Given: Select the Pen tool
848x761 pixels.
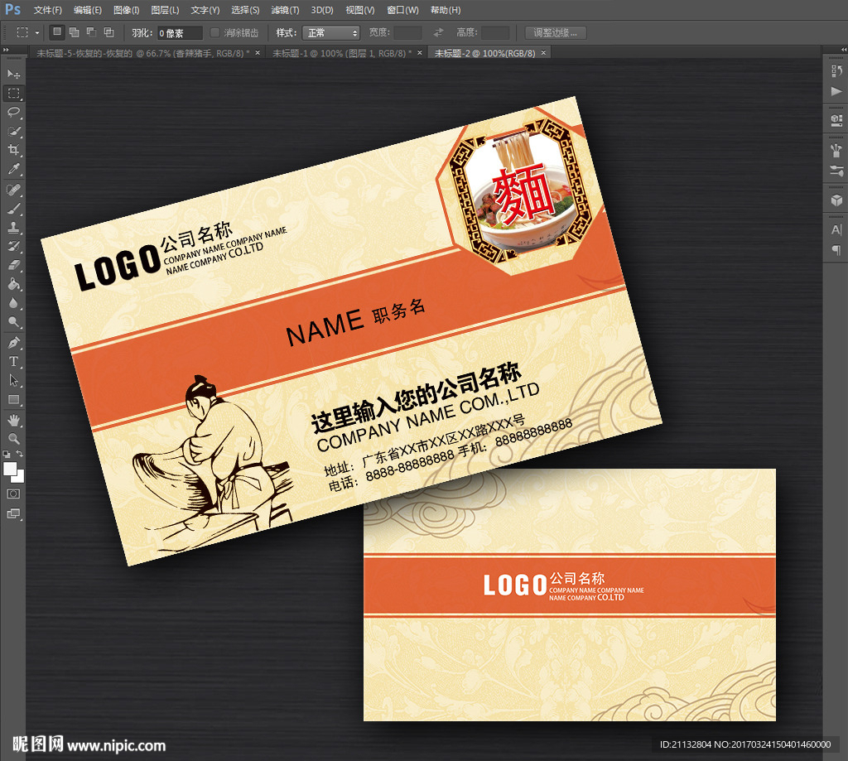Looking at the screenshot, I should pyautogui.click(x=13, y=342).
